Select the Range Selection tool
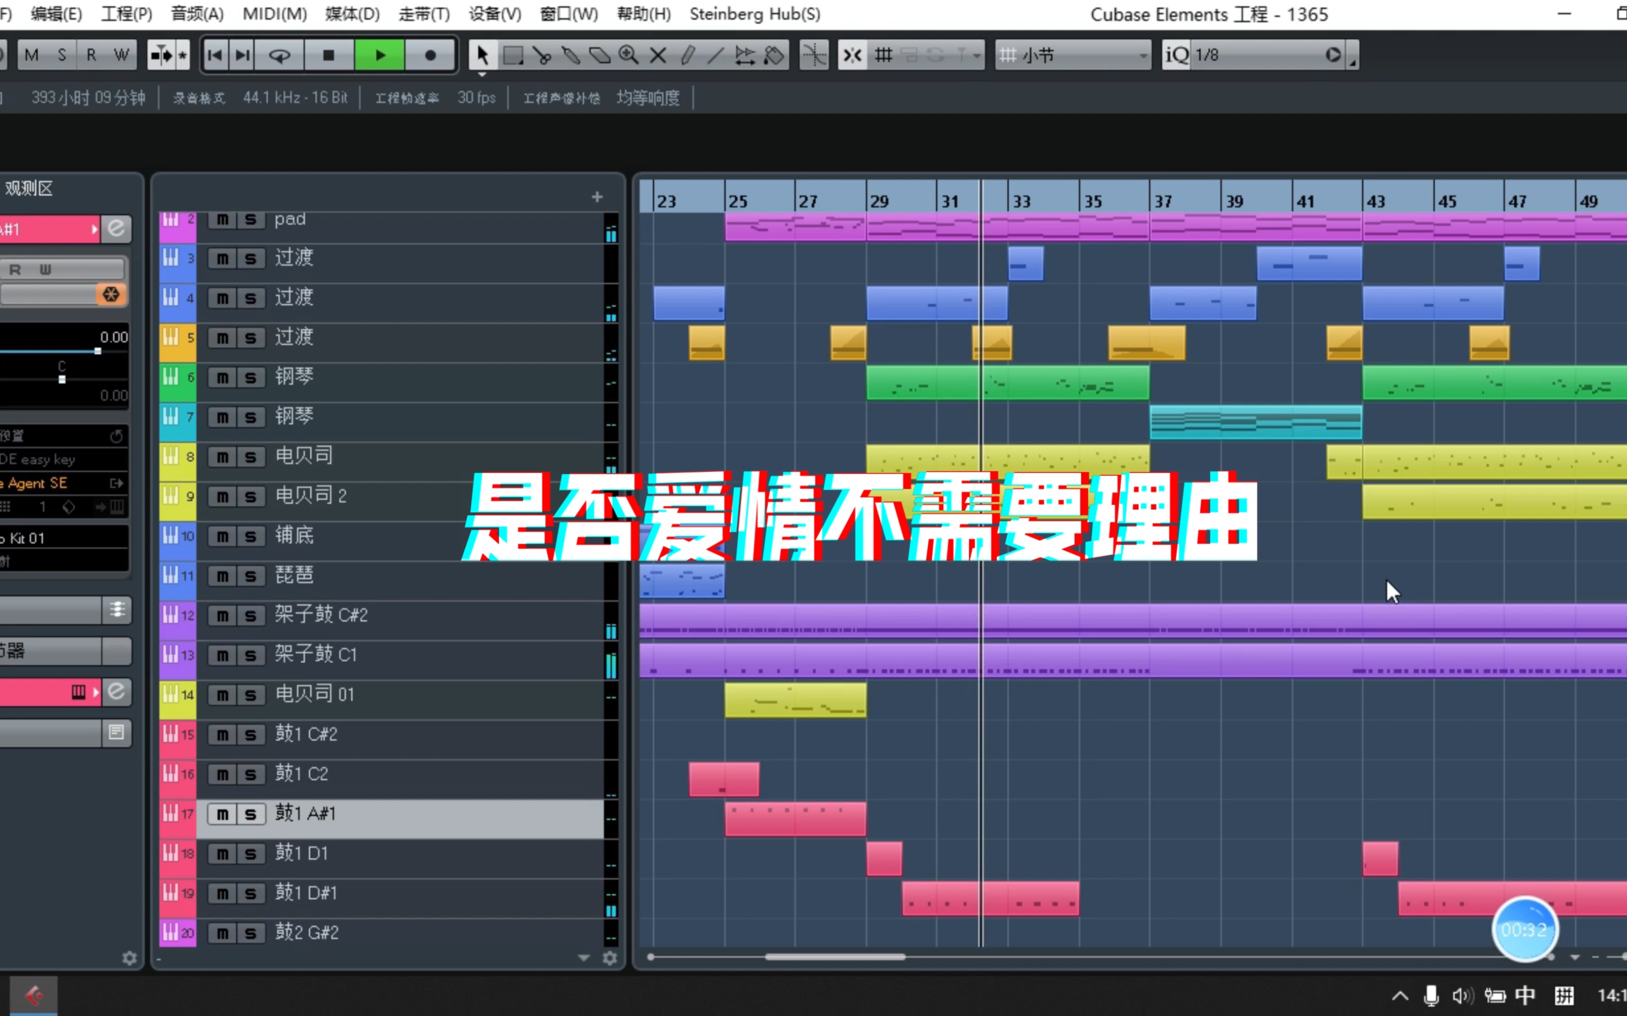The width and height of the screenshot is (1627, 1016). point(513,55)
